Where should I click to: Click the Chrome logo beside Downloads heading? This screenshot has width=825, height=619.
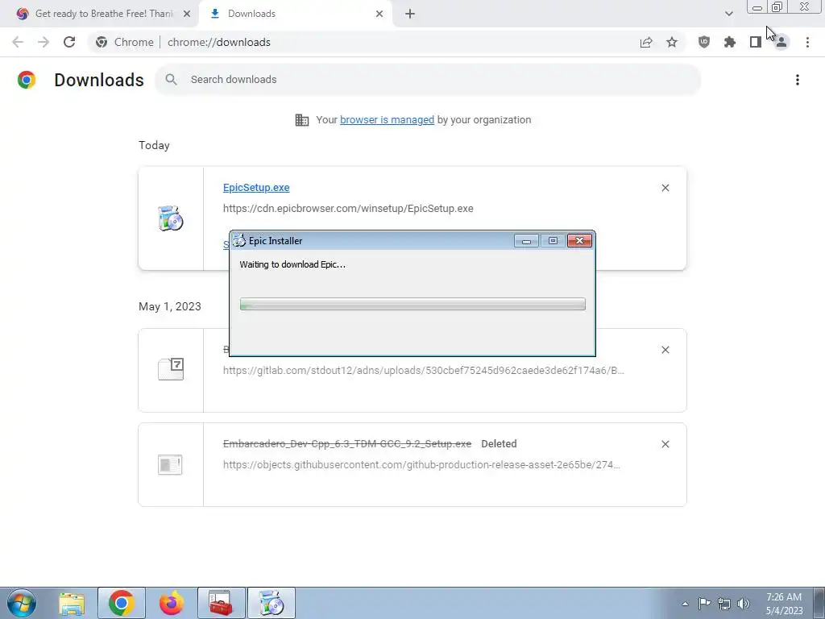coord(27,80)
